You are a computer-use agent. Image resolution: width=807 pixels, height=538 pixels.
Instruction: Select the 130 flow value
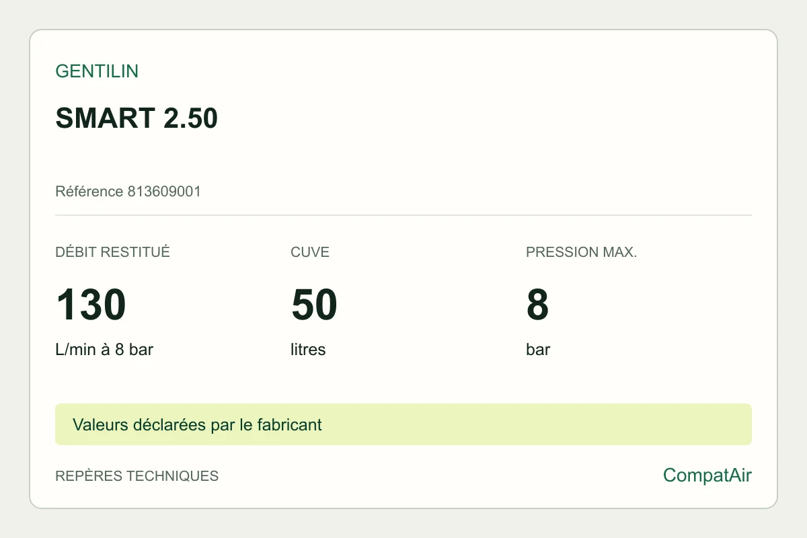91,305
